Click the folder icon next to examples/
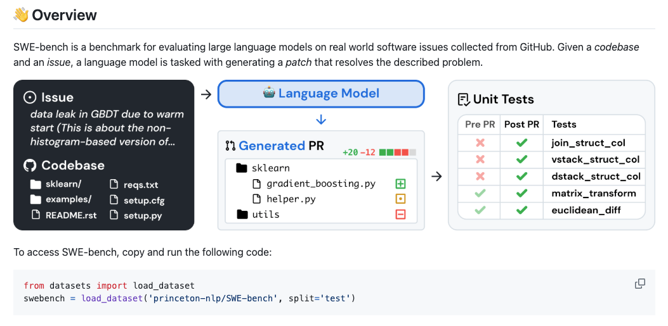 coord(36,199)
